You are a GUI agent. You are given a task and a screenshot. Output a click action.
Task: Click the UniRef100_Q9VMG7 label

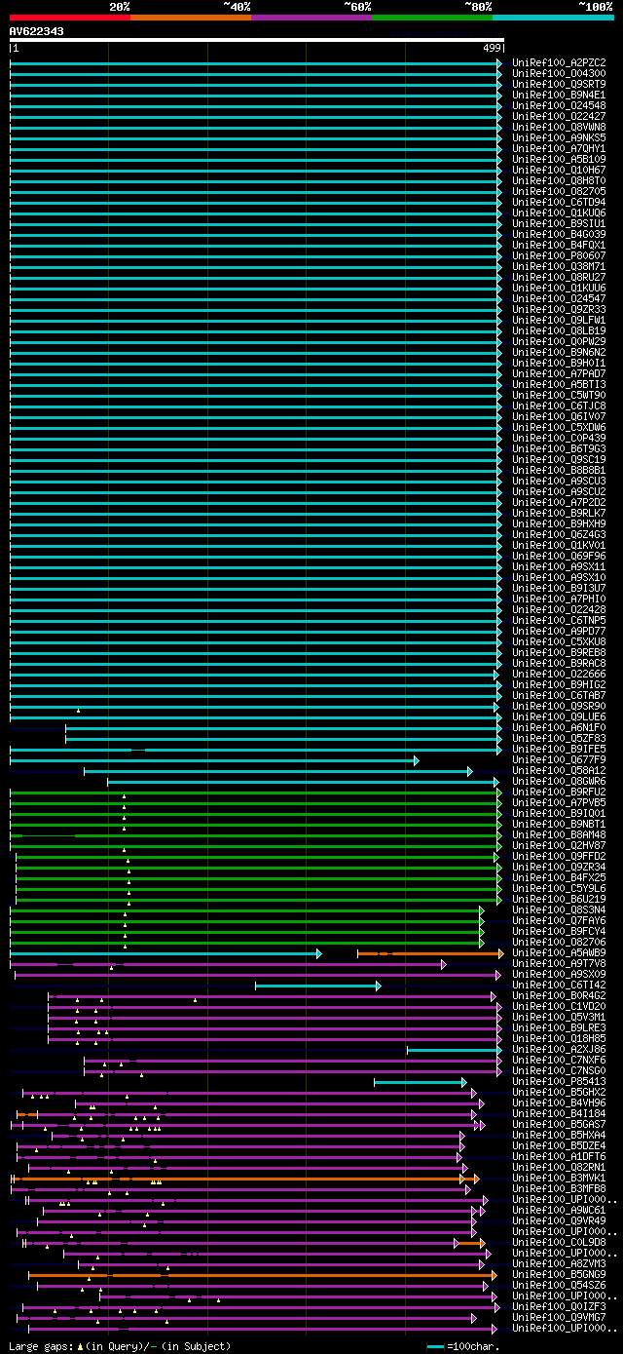click(559, 1318)
